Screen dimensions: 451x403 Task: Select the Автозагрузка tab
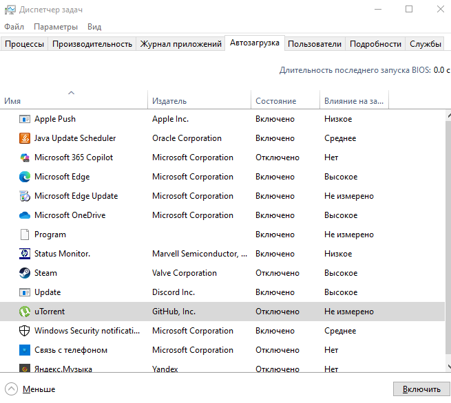(255, 43)
